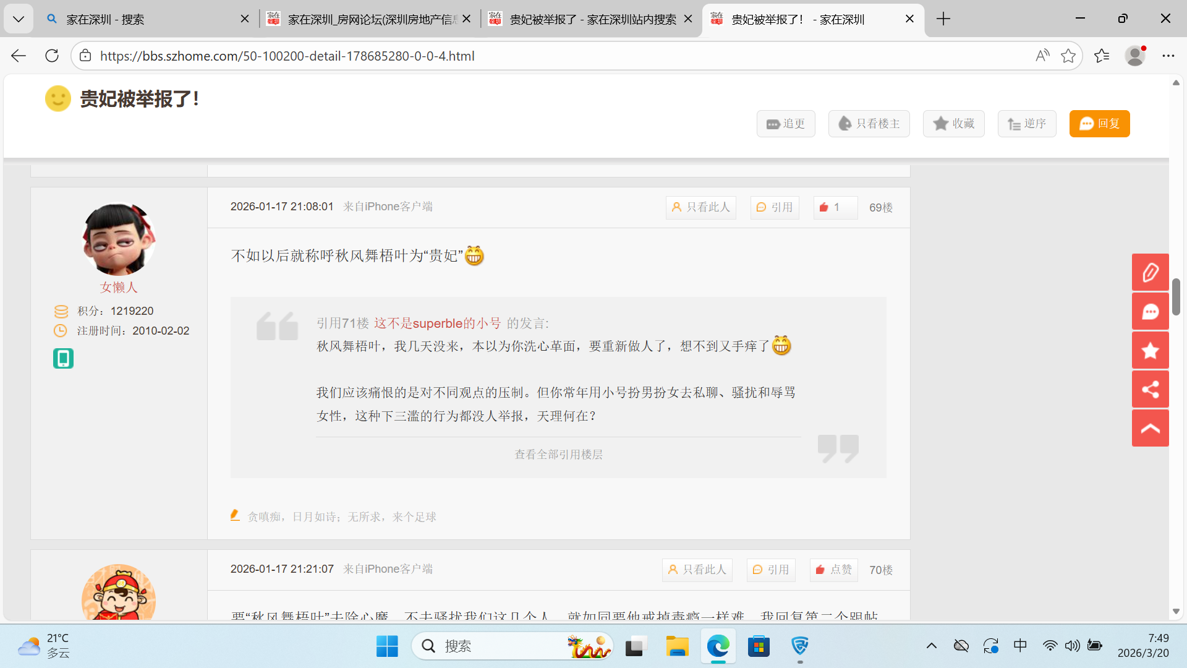1187x668 pixels.
Task: Click the red chat bubble sidebar icon
Action: [x=1150, y=311]
